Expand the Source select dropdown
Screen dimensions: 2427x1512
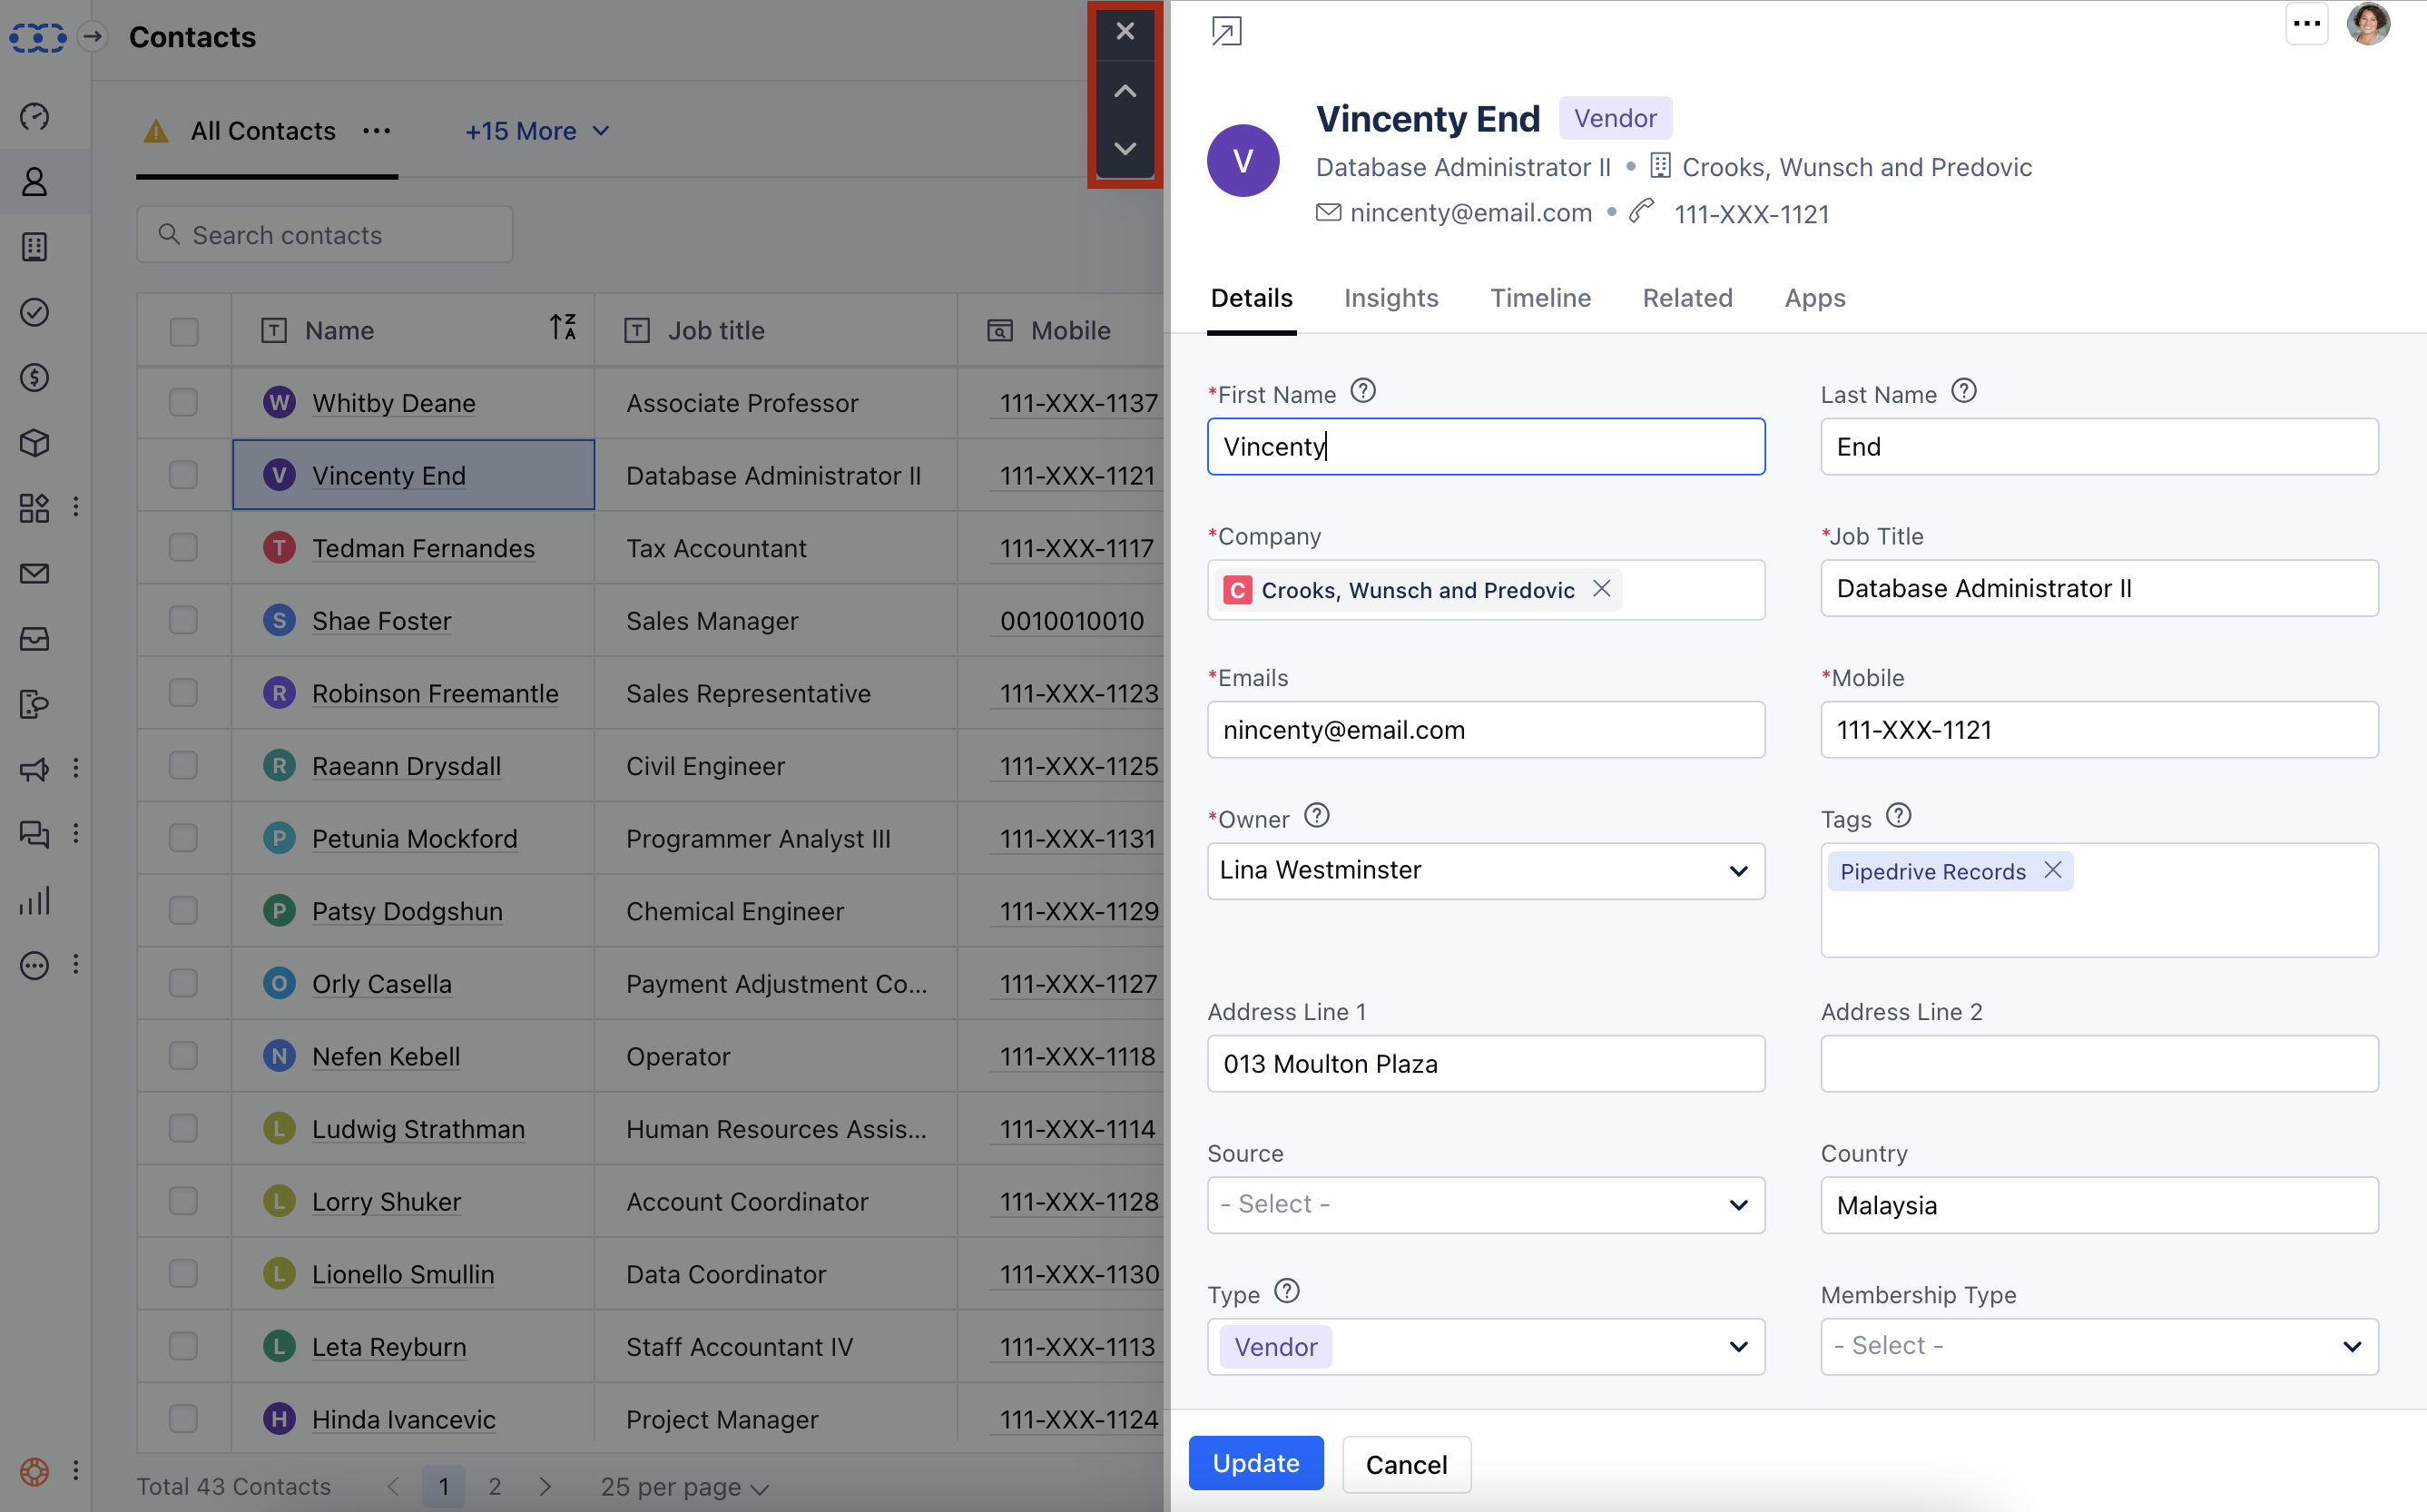coord(1485,1204)
